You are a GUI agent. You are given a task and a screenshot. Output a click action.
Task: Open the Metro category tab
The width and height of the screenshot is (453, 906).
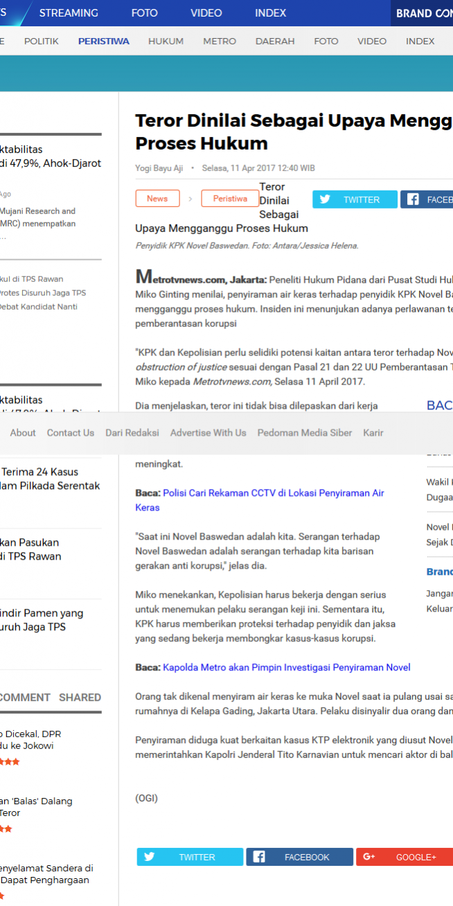tap(220, 42)
